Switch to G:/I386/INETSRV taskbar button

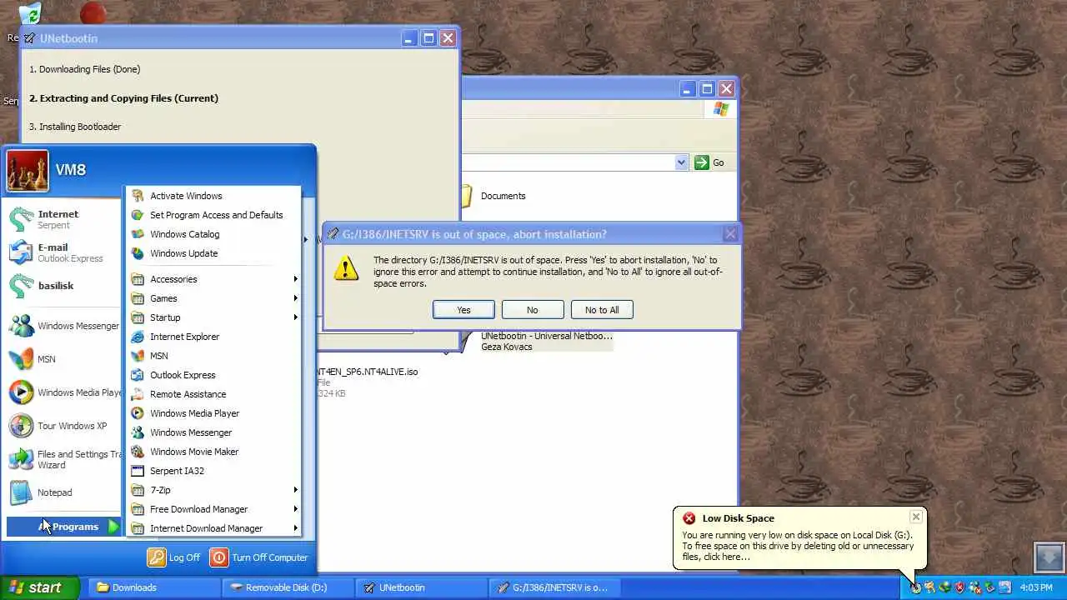(x=554, y=587)
